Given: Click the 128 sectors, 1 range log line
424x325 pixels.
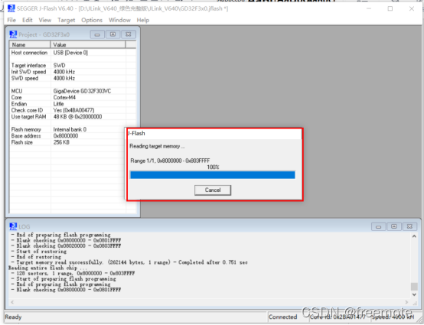Looking at the screenshot, I should 73,274.
